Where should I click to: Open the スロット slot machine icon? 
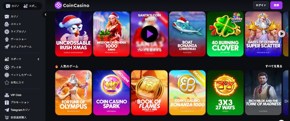(7, 24)
